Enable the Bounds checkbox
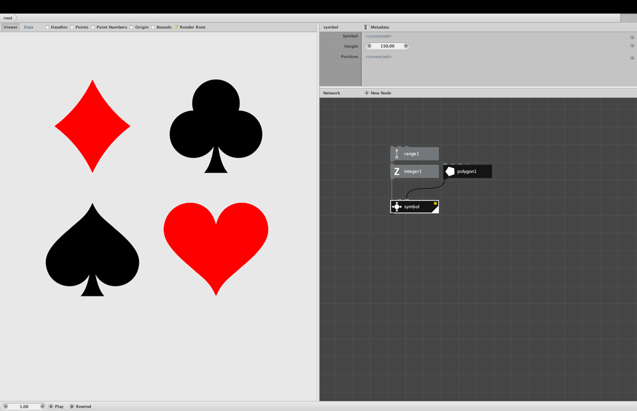This screenshot has width=637, height=411. [153, 27]
